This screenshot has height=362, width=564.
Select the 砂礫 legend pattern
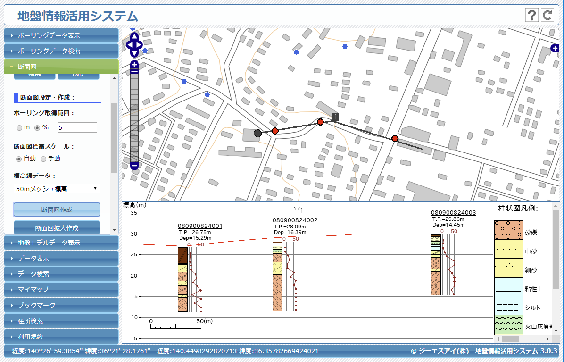tap(508, 230)
